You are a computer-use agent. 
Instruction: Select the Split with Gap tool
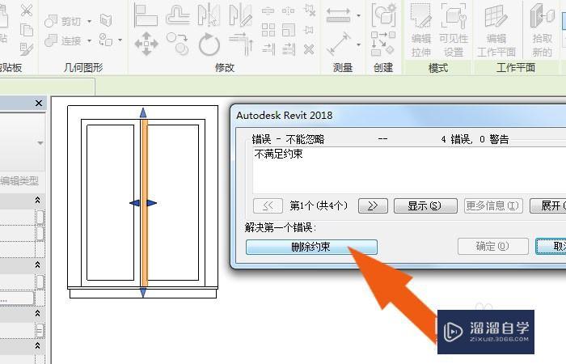point(288,11)
